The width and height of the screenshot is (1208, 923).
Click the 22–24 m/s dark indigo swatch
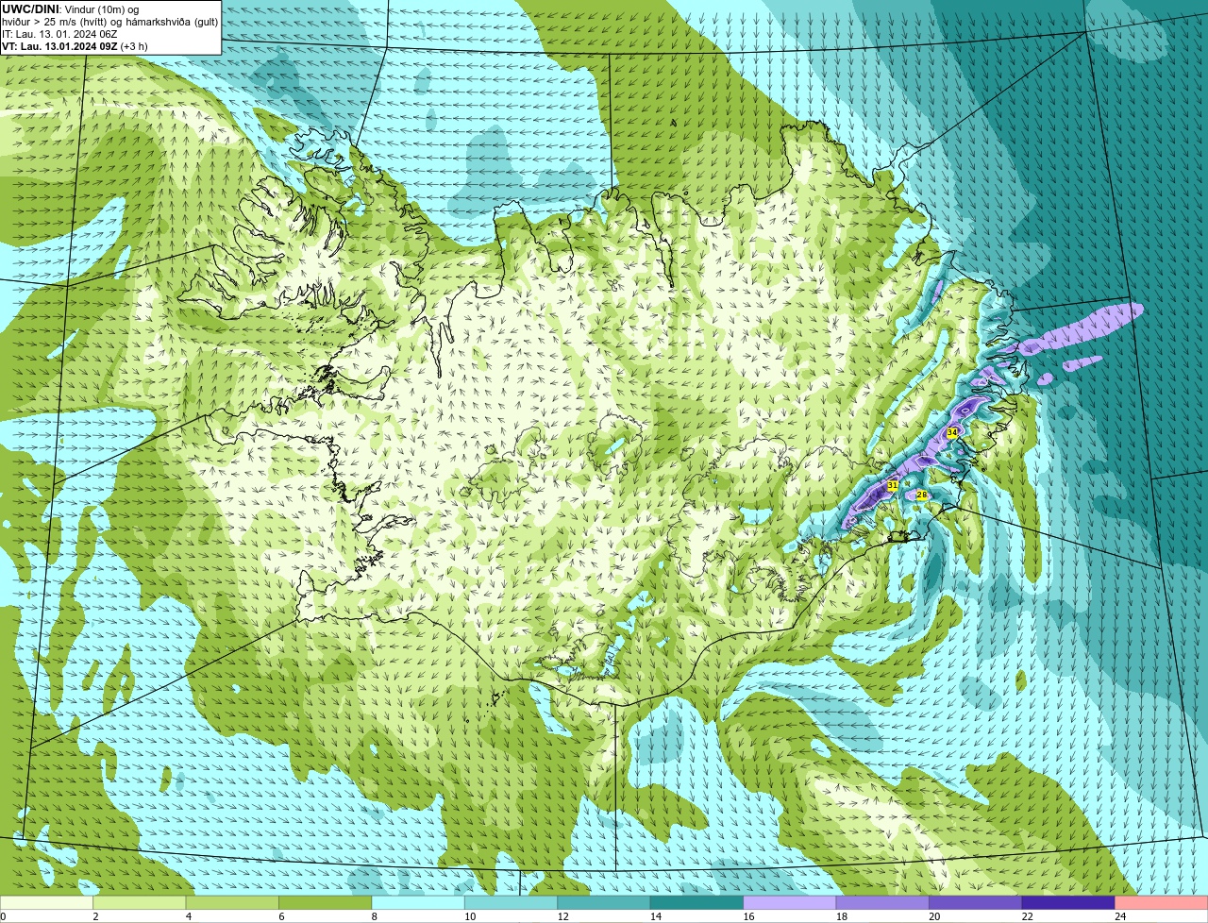[1068, 902]
